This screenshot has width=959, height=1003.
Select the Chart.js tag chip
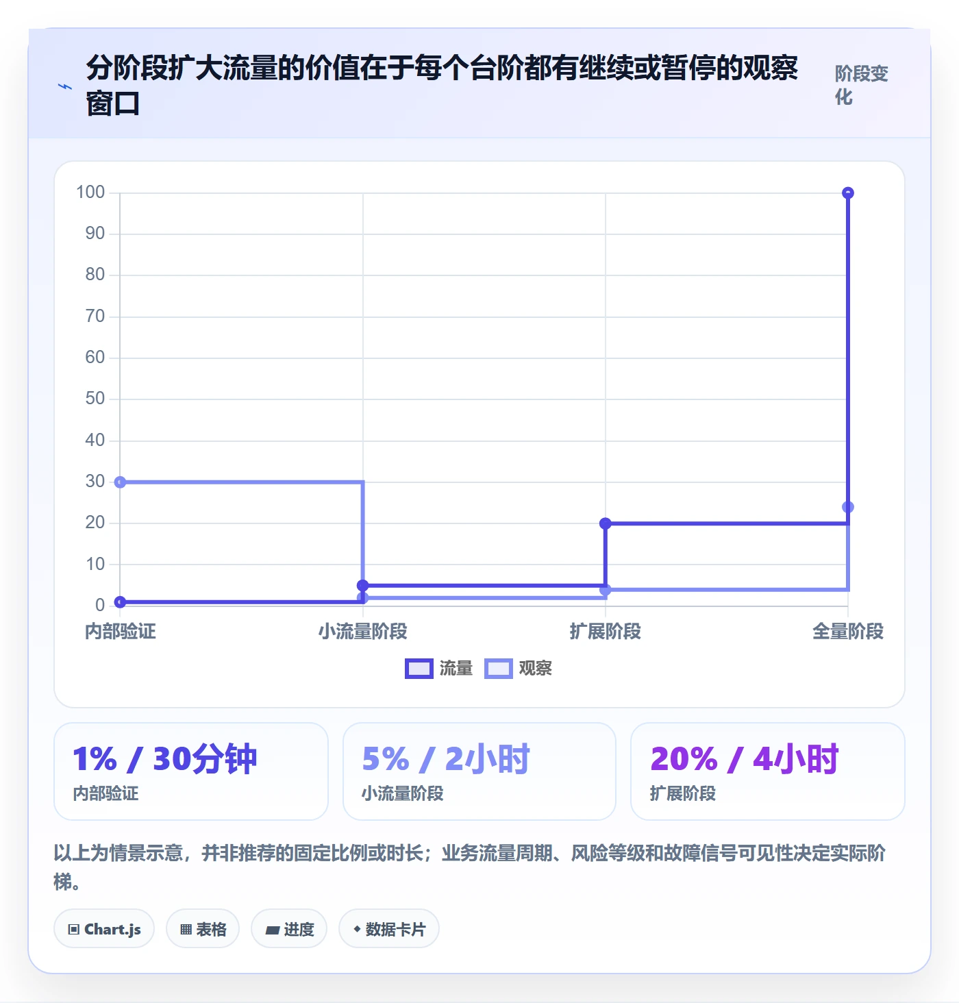[104, 929]
